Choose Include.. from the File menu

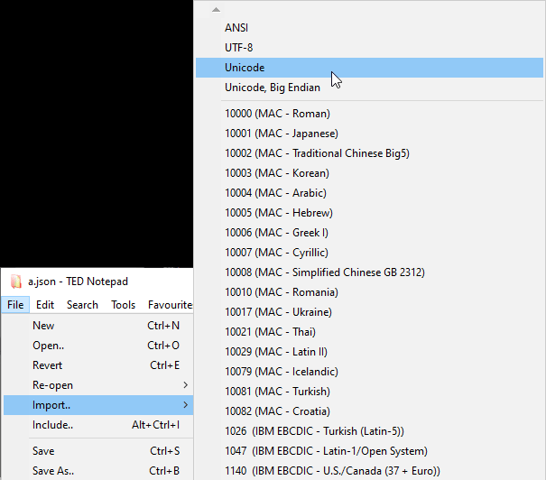(52, 425)
